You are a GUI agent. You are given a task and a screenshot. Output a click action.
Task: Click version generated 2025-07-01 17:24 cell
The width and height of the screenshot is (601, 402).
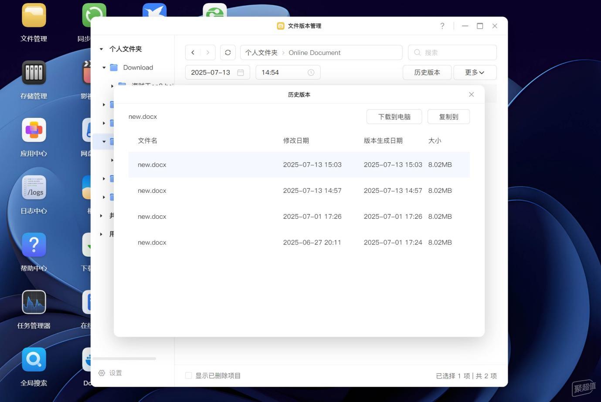click(393, 242)
